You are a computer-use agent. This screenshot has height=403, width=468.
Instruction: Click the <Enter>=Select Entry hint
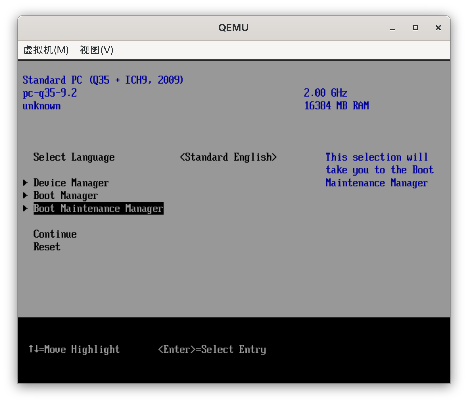pos(212,349)
